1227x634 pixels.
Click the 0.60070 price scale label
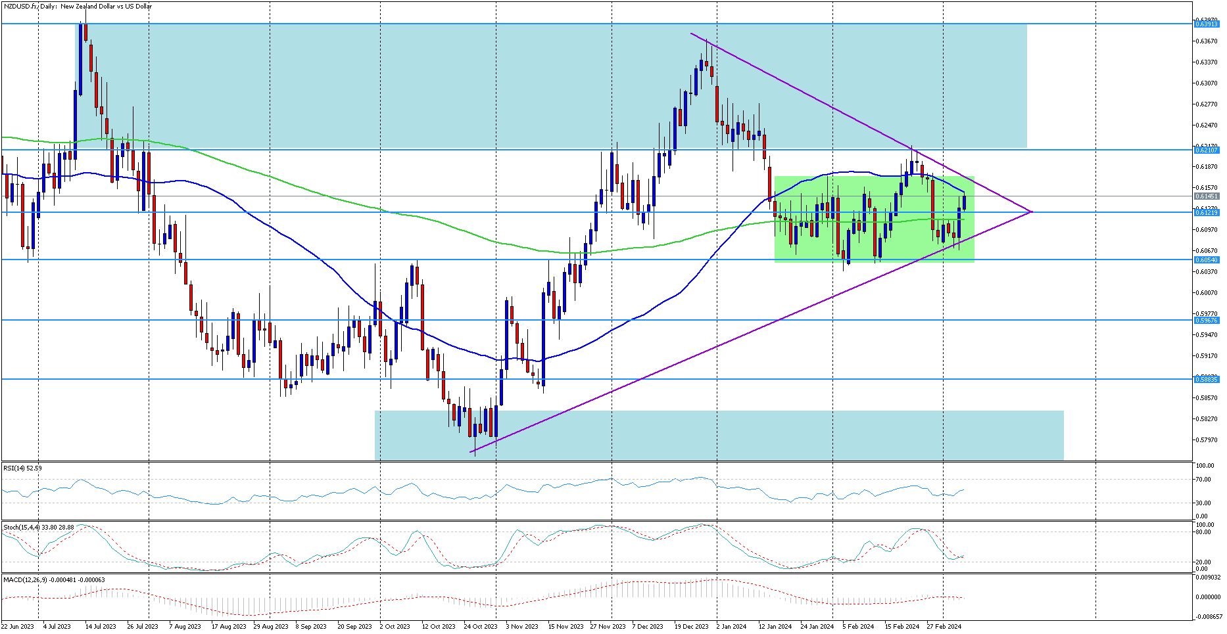(x=1207, y=293)
